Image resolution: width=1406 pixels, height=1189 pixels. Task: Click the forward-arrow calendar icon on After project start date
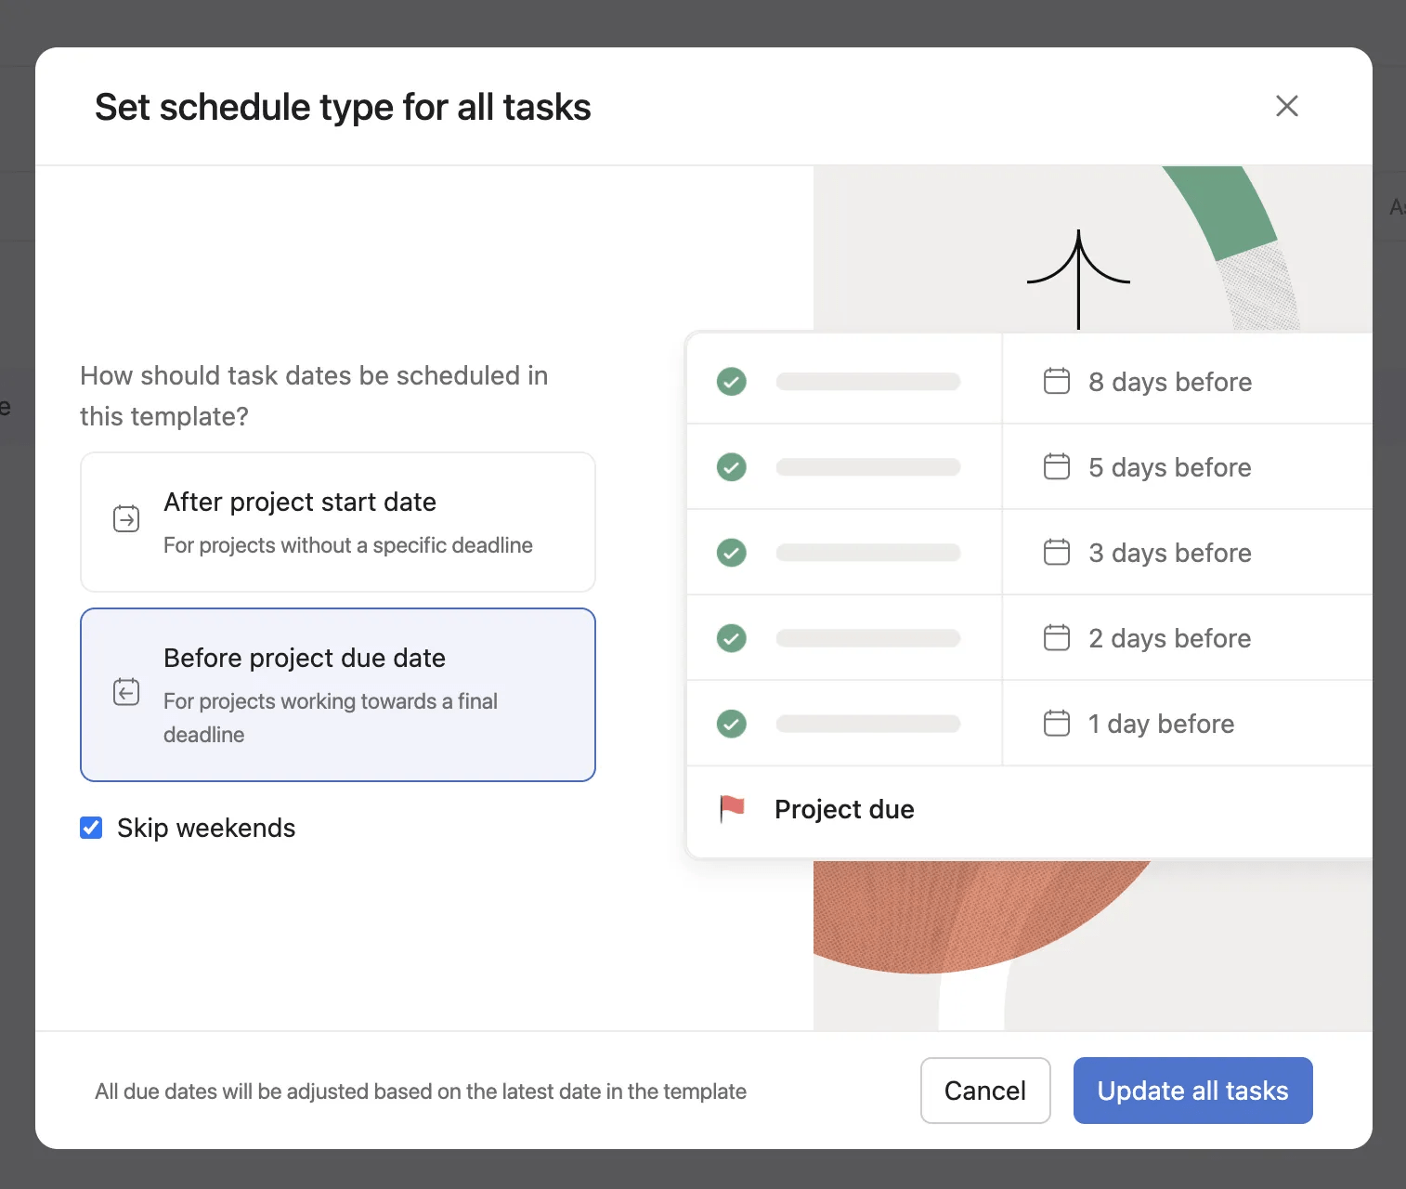click(x=125, y=519)
